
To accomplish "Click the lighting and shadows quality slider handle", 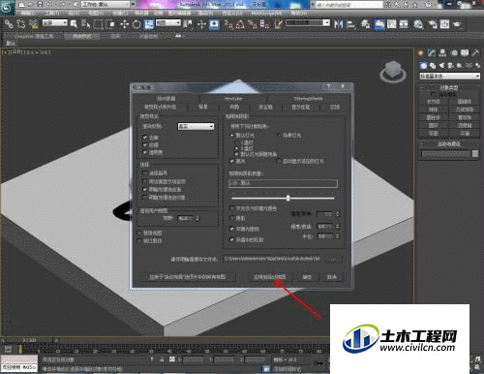I will pyautogui.click(x=288, y=198).
